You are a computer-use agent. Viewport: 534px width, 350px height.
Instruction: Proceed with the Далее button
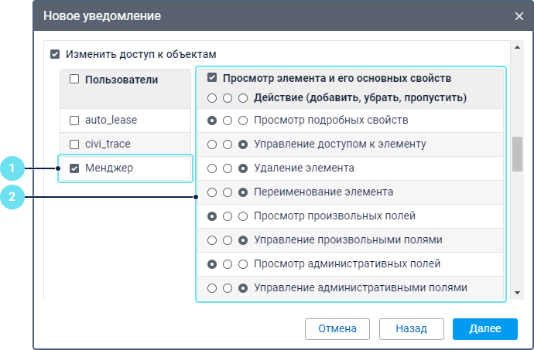(x=484, y=328)
